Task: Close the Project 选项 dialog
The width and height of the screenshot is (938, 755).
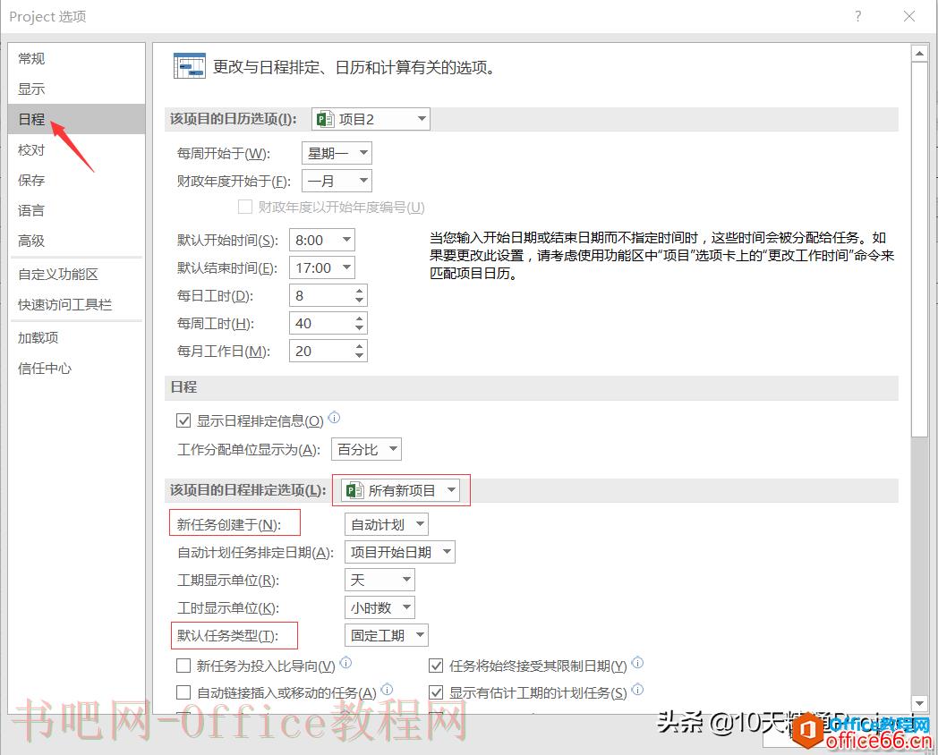Action: [909, 16]
